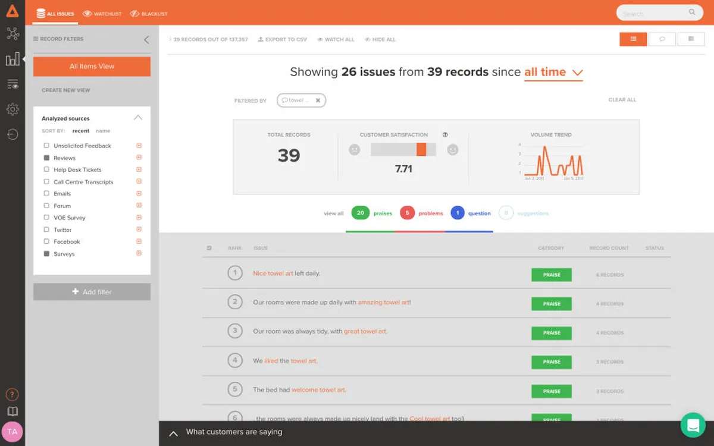Sort sources by name
This screenshot has height=446, width=714.
point(103,131)
